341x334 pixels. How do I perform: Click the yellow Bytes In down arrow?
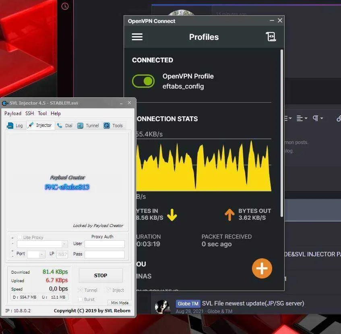tap(172, 215)
